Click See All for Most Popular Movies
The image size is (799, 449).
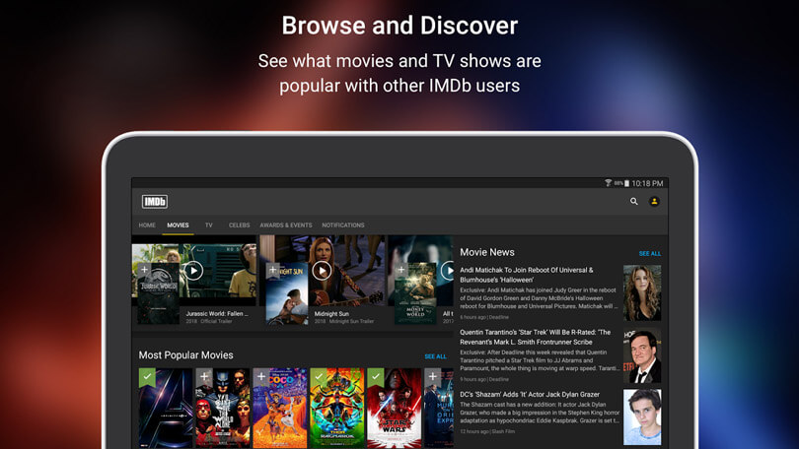[x=435, y=356]
